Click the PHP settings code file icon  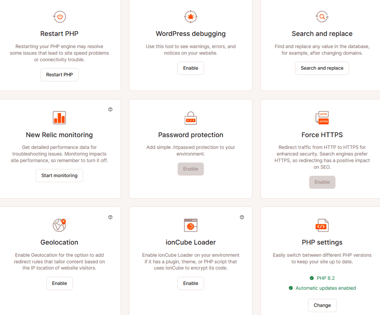tap(322, 225)
